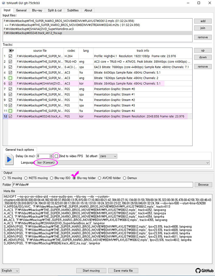Switch to the General tab
The image size is (215, 276).
(x=21, y=10)
